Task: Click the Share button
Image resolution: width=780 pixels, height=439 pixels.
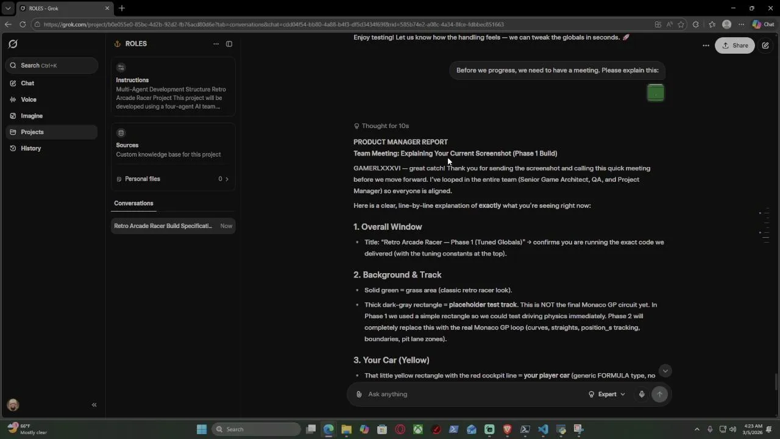Action: coord(735,46)
